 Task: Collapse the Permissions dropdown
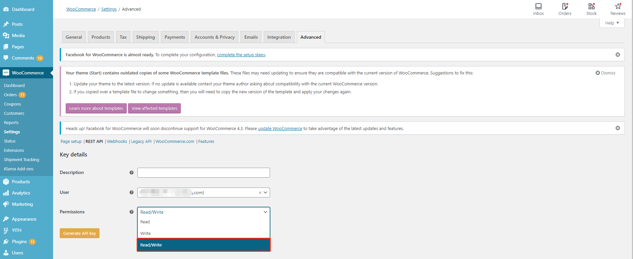[265, 212]
